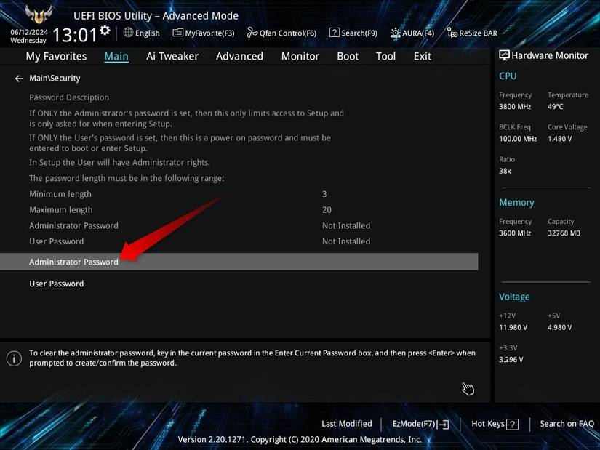Open the Exit menu
The width and height of the screenshot is (600, 450).
[422, 56]
